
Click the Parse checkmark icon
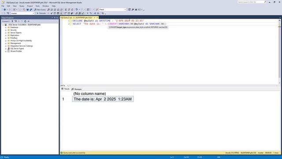[52, 13]
